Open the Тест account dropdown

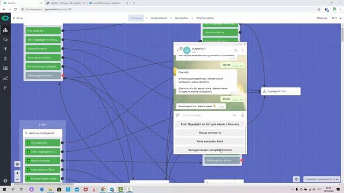(x=336, y=18)
